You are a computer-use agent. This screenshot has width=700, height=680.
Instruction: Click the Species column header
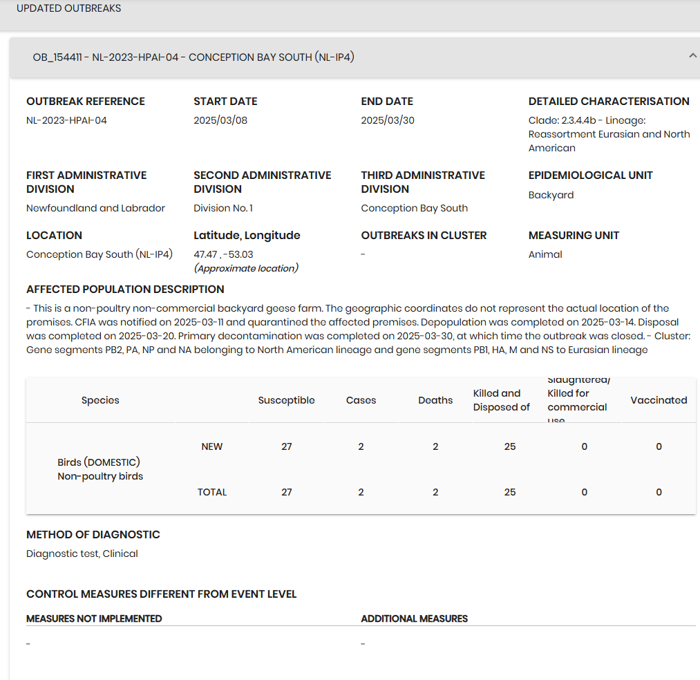100,400
